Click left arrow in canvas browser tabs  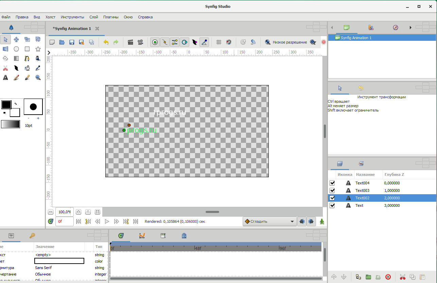[x=332, y=28]
